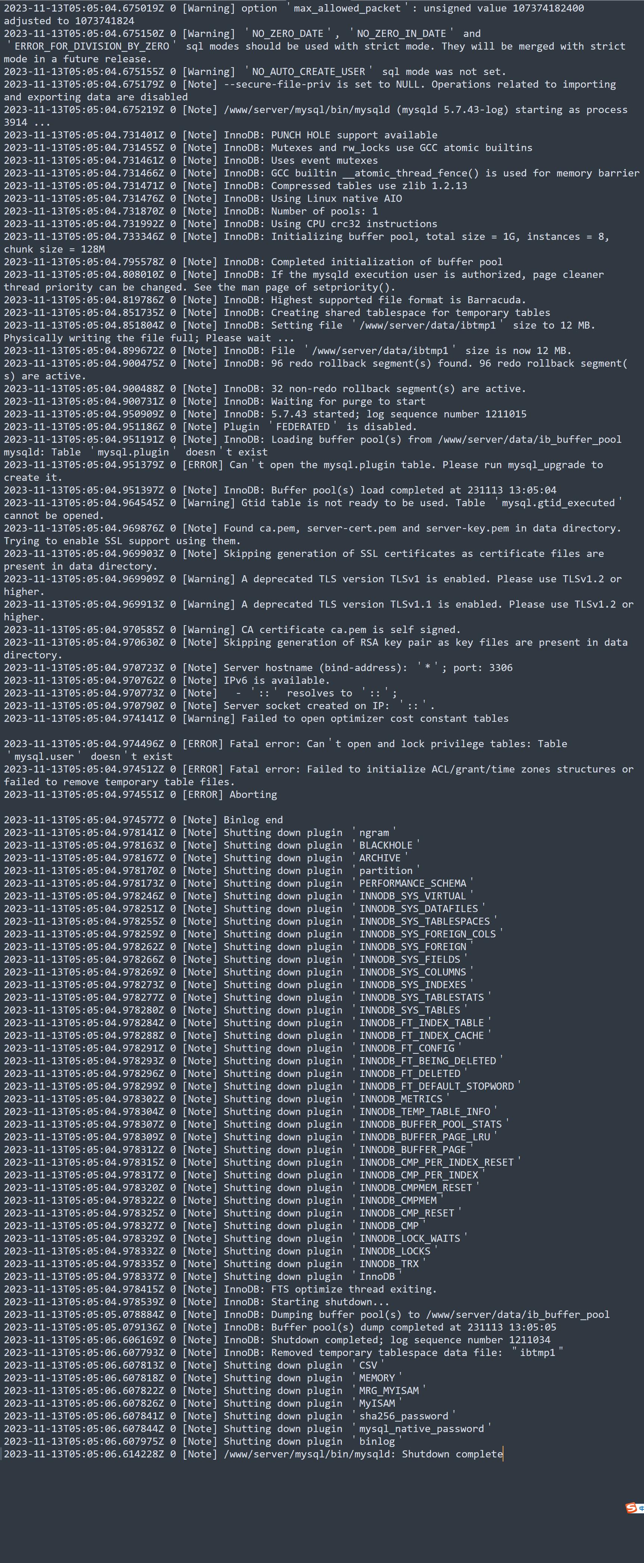Screen dimensions: 644x1563
Task: Click the 'PUNCH HOLE support available' line
Action: (x=220, y=135)
